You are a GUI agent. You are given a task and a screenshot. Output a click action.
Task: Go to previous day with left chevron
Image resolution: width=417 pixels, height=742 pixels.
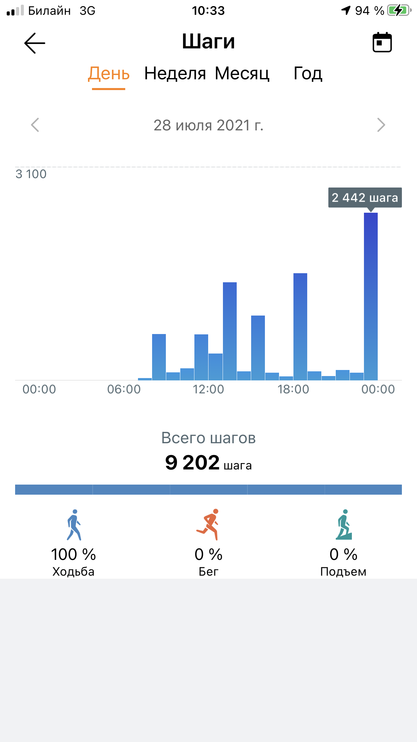click(x=35, y=125)
